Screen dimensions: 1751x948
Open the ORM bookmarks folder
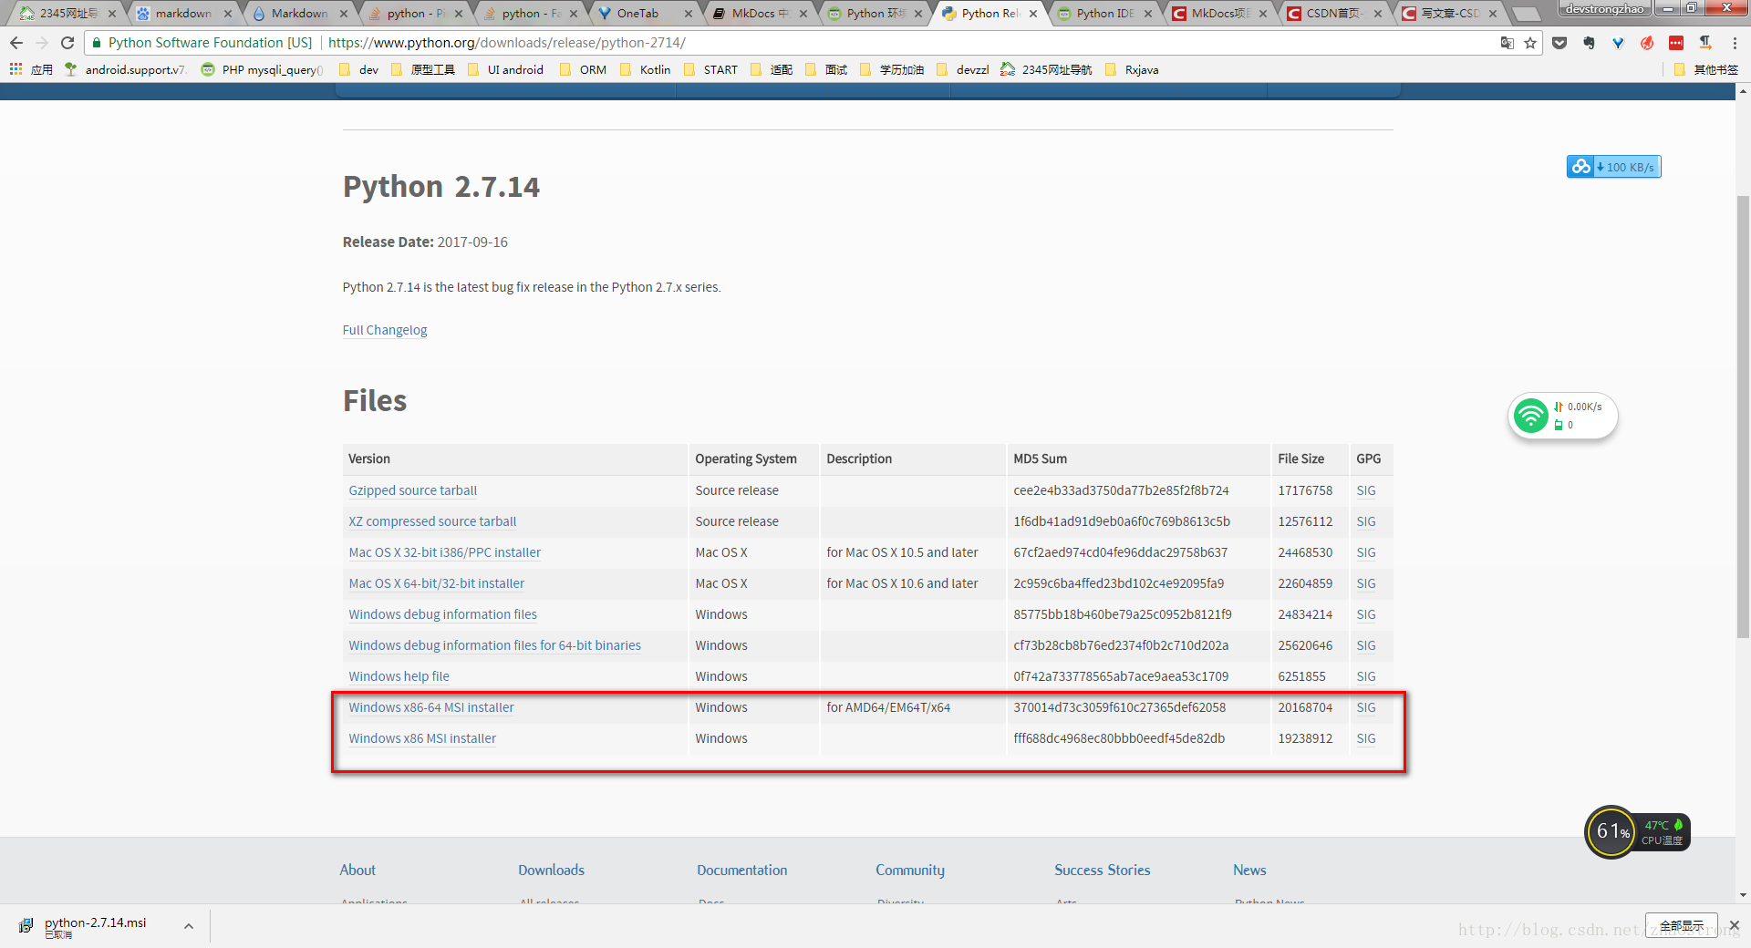point(584,69)
